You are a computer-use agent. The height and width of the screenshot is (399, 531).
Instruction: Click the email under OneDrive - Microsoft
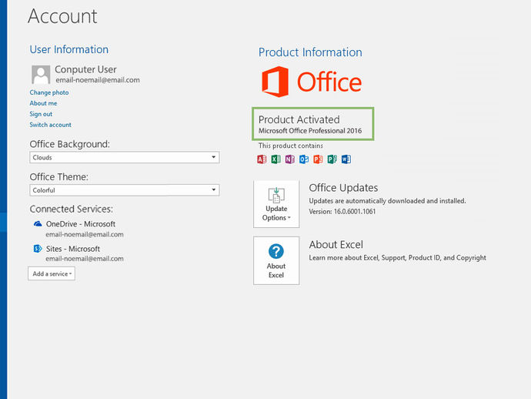tap(85, 234)
